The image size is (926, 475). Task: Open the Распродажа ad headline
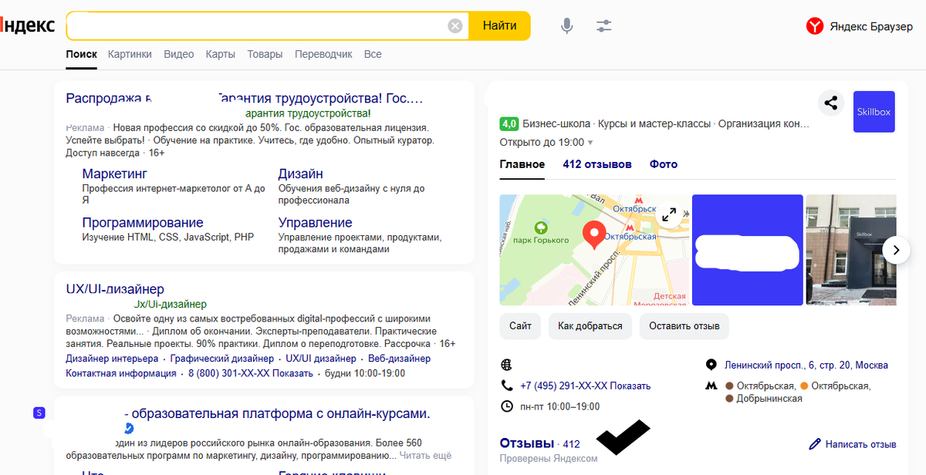point(245,99)
